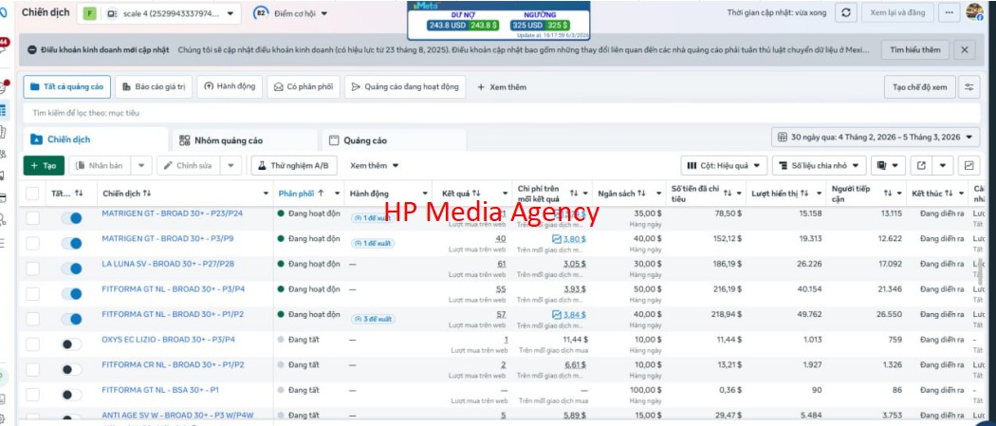
Task: Click the export table data icon
Action: [921, 166]
